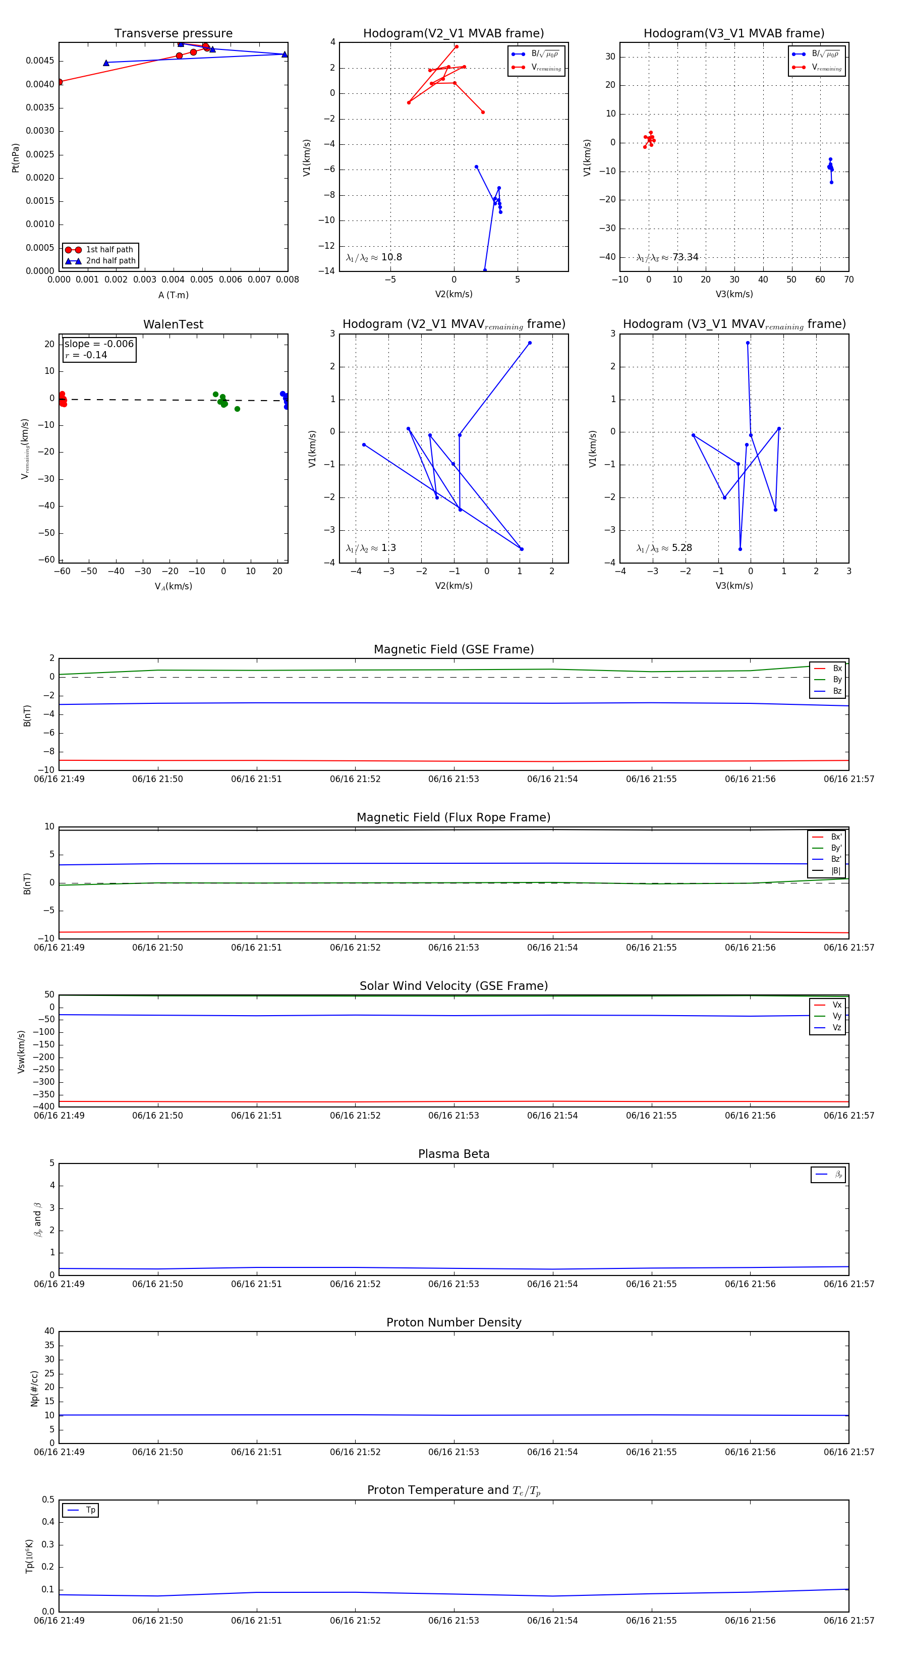Click the "70" tick on V3_V1 MVAB hodogram
The width and height of the screenshot is (908, 1665).
[x=848, y=280]
